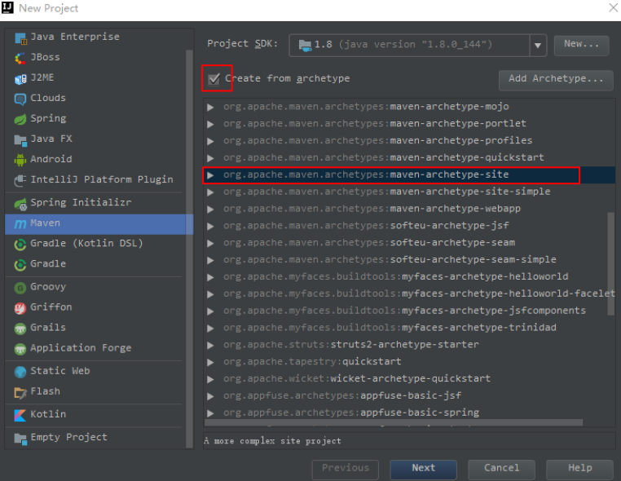
Task: Expand the maven-archetype-webapp node
Action: pyautogui.click(x=210, y=210)
